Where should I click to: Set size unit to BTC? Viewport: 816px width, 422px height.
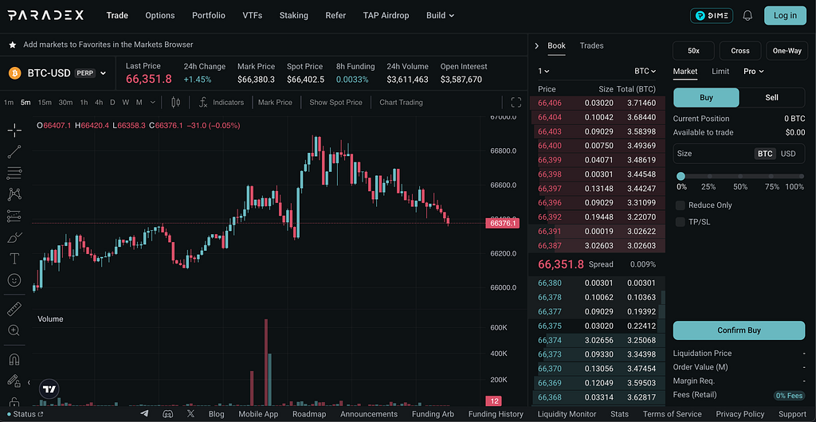[765, 154]
